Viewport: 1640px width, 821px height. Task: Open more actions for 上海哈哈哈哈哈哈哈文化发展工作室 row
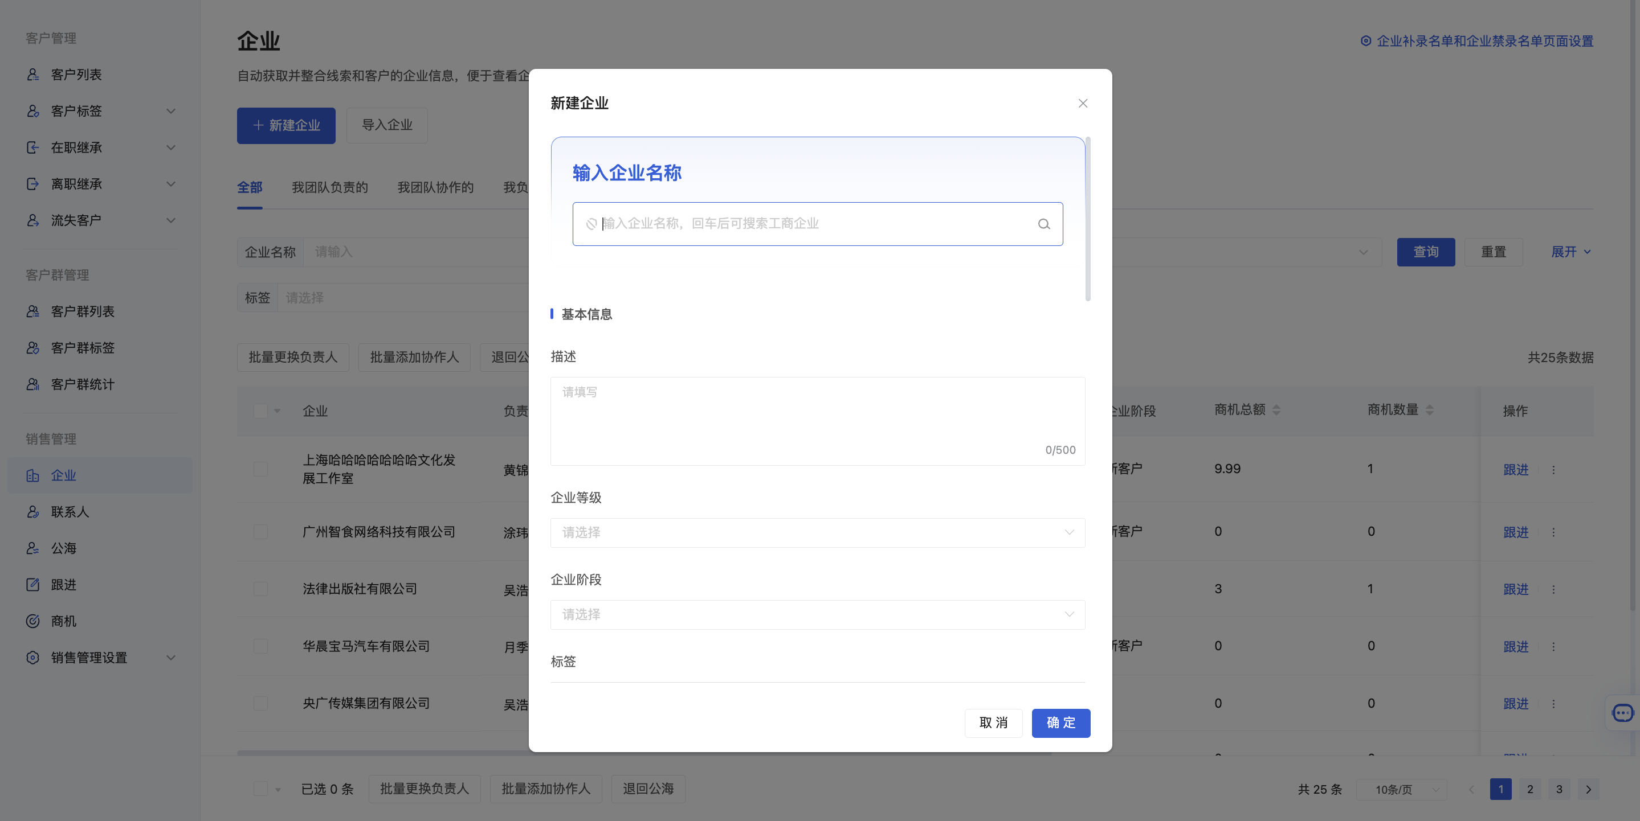[x=1553, y=470]
